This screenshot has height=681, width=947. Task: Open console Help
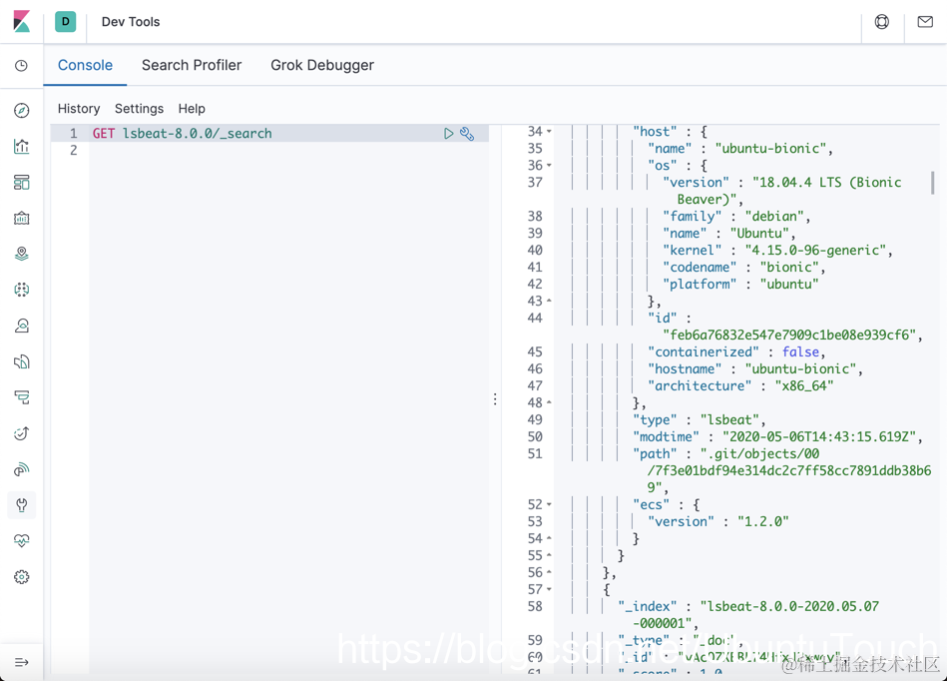coord(192,109)
